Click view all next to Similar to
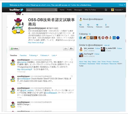128x114 pixels. click(x=107, y=45)
